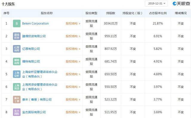The height and width of the screenshot is (118, 191).
Task: Click the 序号 column header
Action: 6,13
